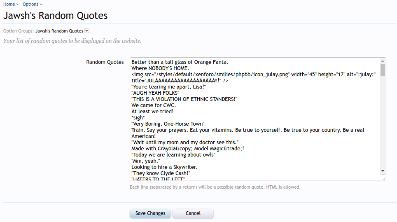Click the '*sigh*' quote line

click(138, 118)
